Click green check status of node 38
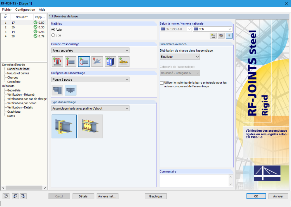The height and width of the screenshot is (207, 291). [36, 36]
